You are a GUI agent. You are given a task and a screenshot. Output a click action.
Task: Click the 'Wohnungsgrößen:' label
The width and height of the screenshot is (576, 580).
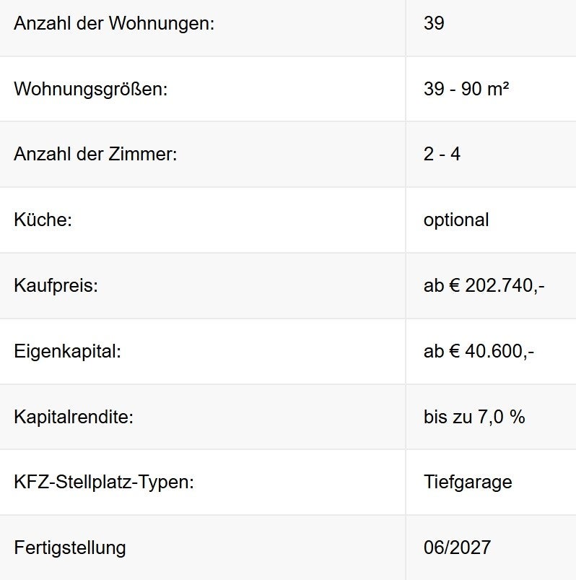tap(90, 90)
